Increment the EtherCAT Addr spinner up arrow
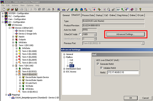153x101 pixels. [95, 34]
